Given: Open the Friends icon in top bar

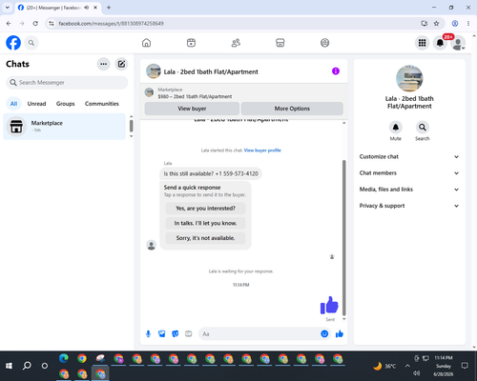Looking at the screenshot, I should [x=236, y=43].
